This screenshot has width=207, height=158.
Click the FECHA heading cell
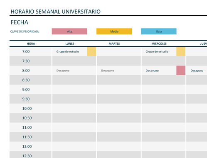click(x=20, y=22)
